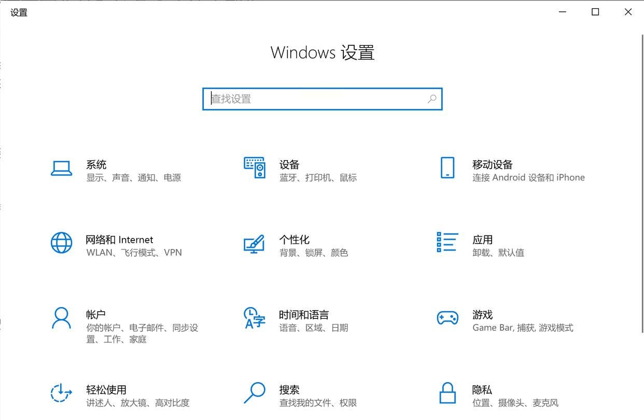Click the 背景、锁屏、颜色 description
The image size is (644, 420).
coord(313,253)
